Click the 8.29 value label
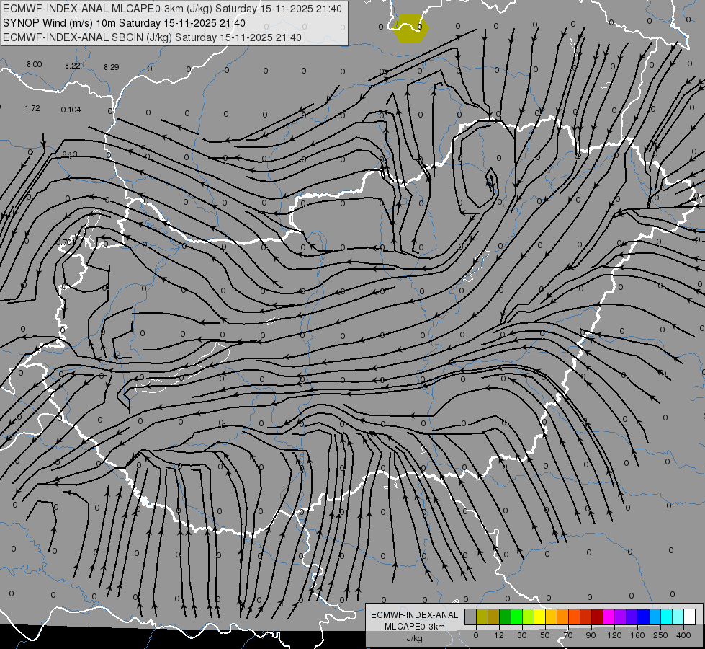This screenshot has width=705, height=649. coord(112,67)
